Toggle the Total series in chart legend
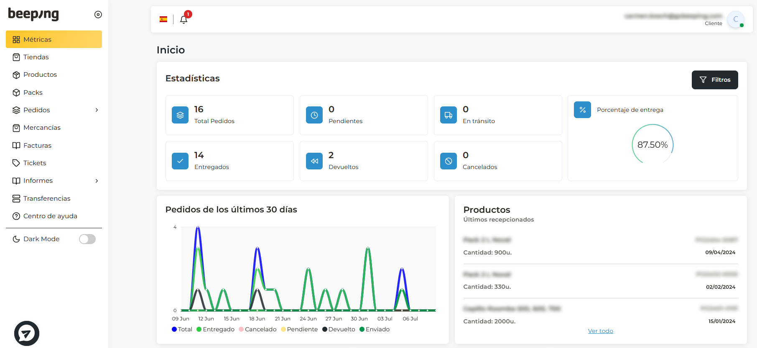This screenshot has width=757, height=348. click(x=182, y=329)
